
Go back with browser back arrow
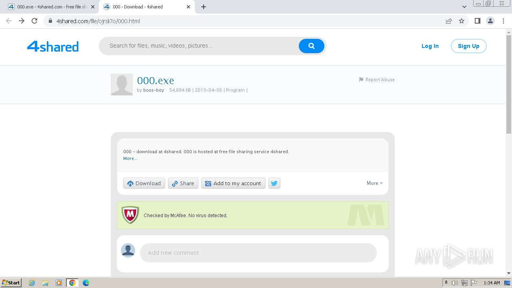click(9, 21)
